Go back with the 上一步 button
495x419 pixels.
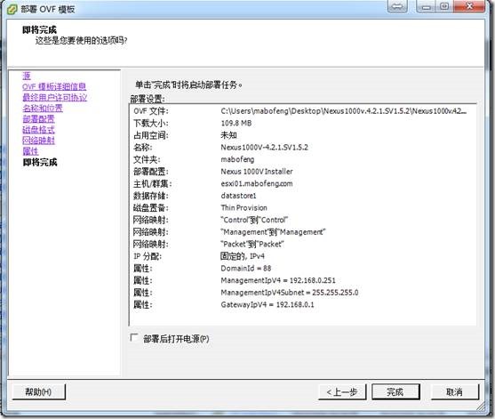(342, 392)
